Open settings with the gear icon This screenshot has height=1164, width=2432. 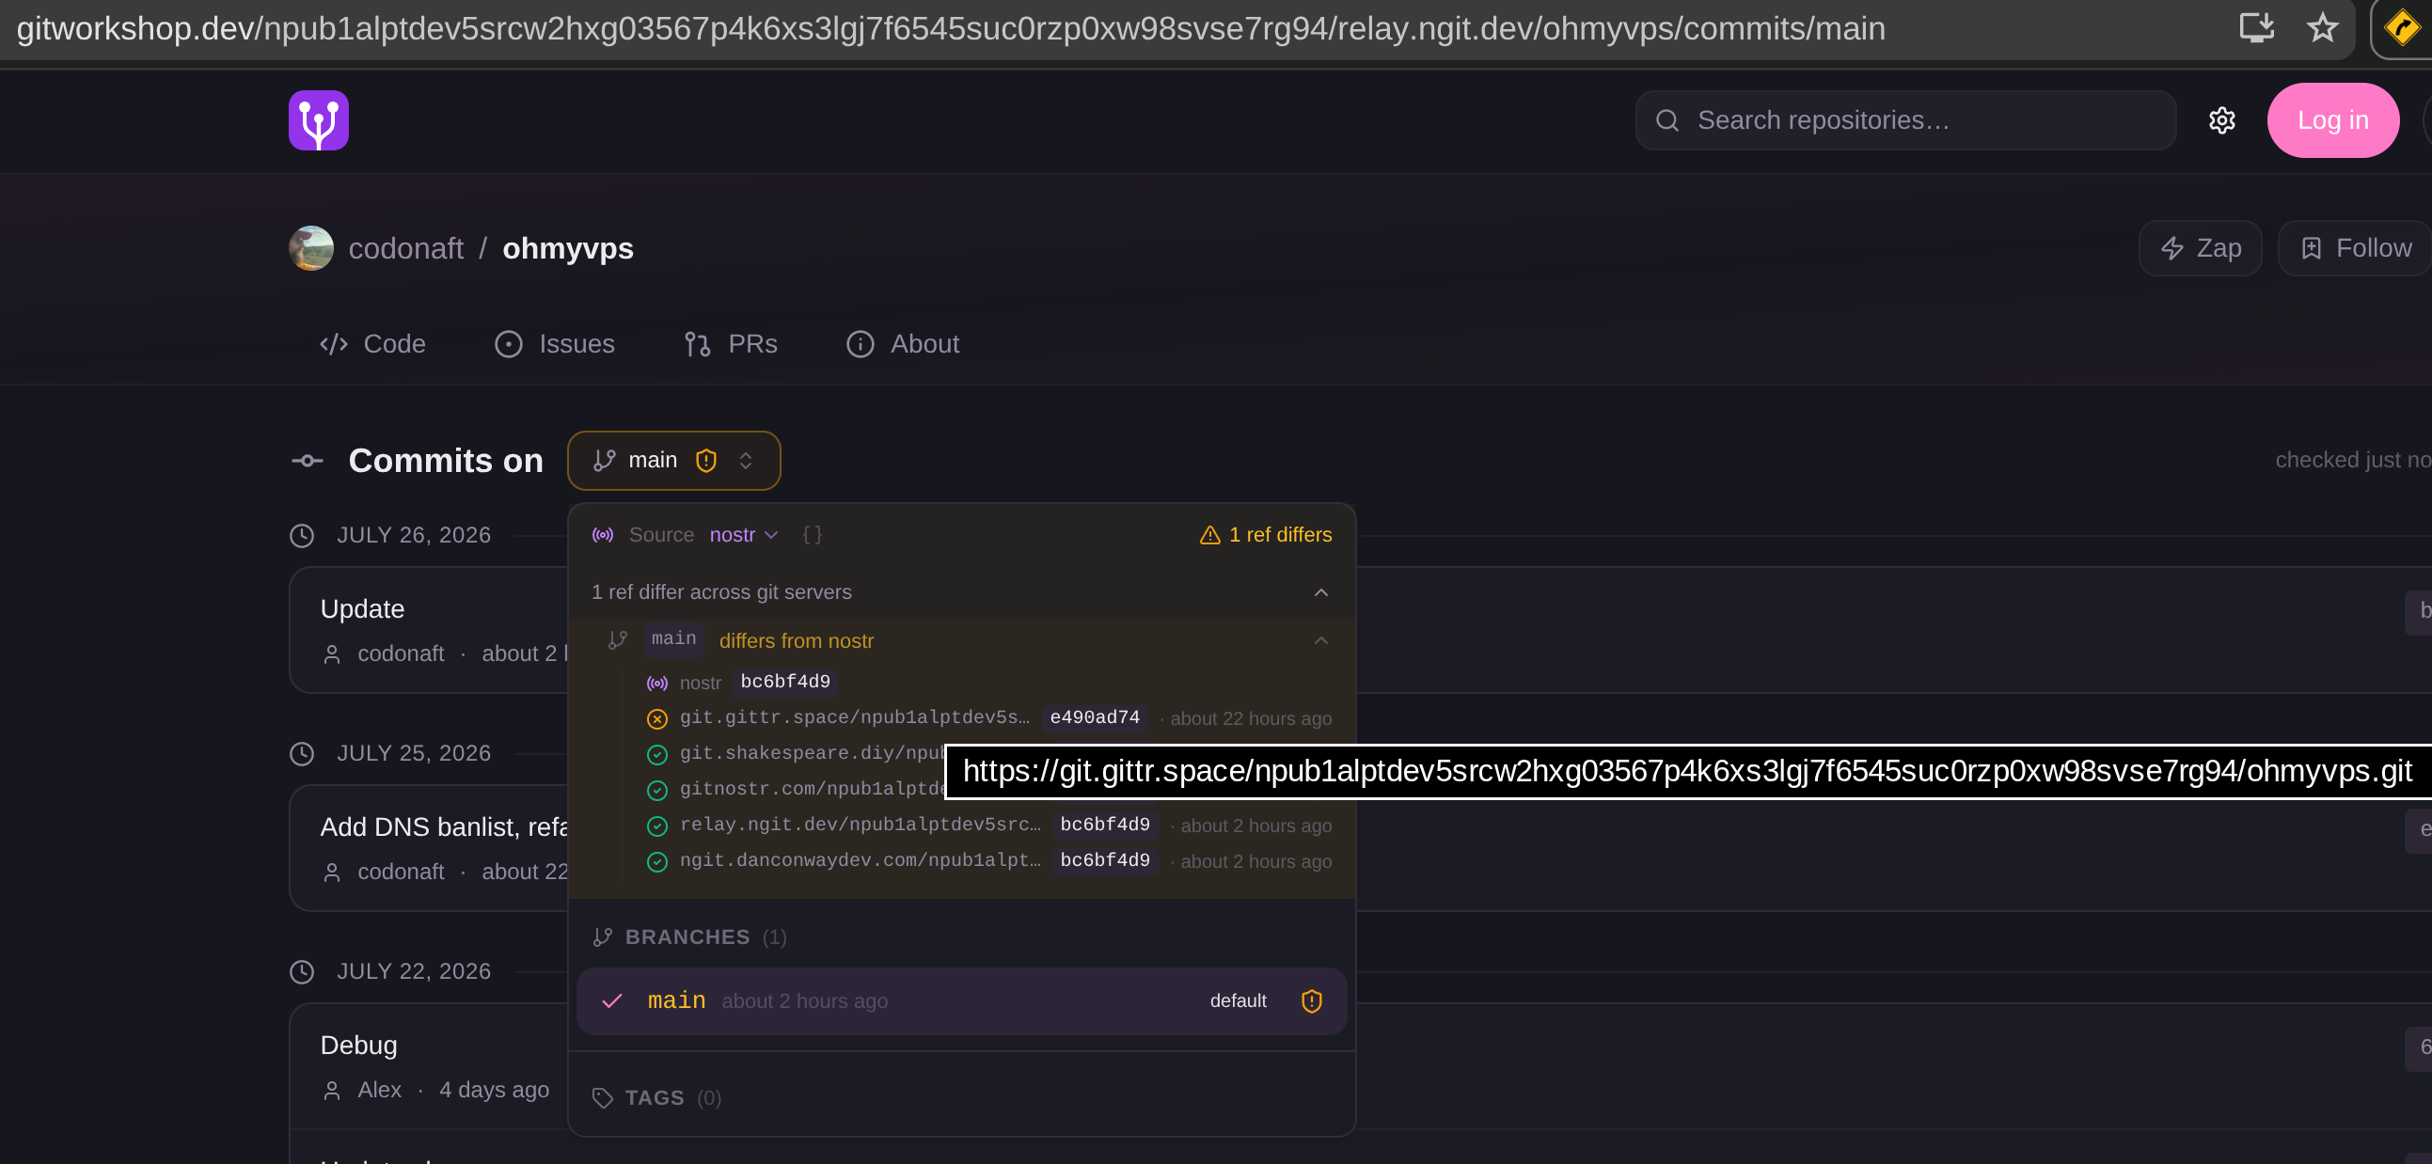[x=2221, y=120]
